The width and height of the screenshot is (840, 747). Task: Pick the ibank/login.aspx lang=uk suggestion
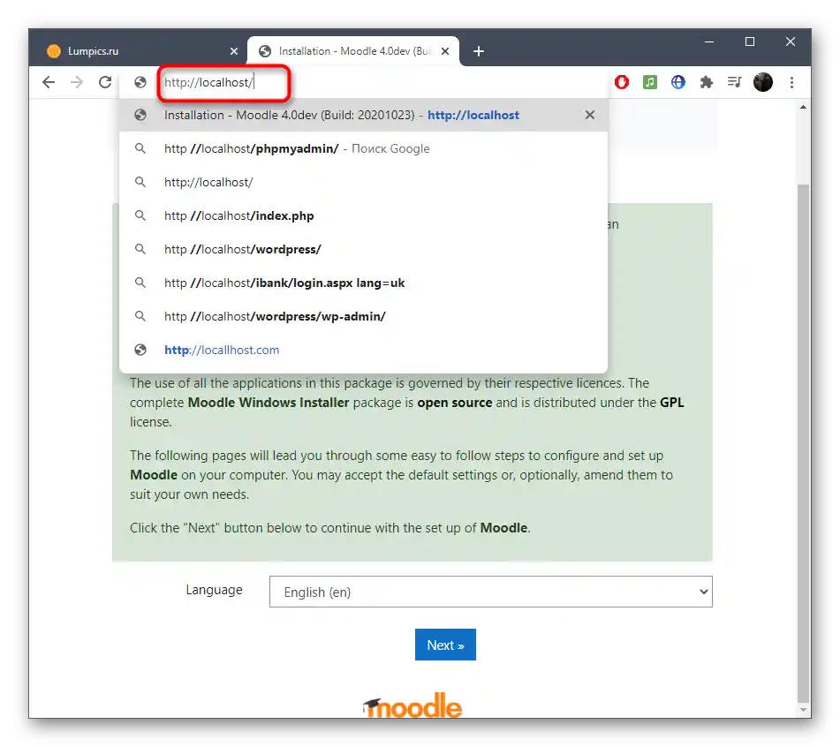tap(363, 283)
